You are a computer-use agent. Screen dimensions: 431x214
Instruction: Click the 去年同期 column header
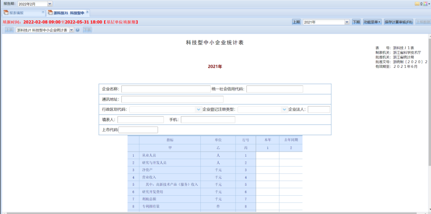pos(291,140)
